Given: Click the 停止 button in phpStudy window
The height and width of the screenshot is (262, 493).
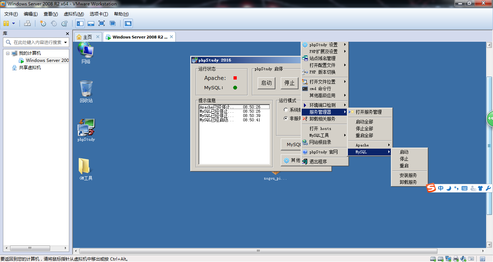Looking at the screenshot, I should [290, 83].
